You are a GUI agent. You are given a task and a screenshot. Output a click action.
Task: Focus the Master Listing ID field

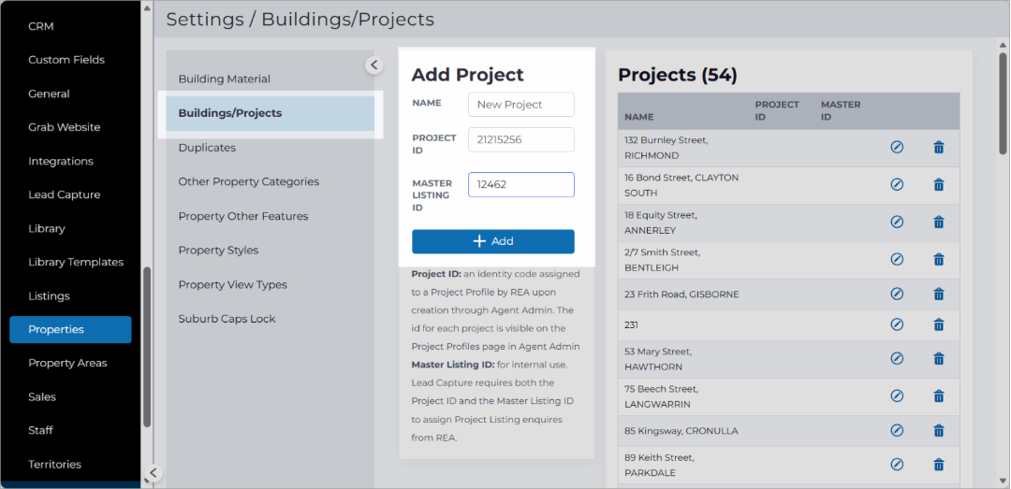coord(521,184)
